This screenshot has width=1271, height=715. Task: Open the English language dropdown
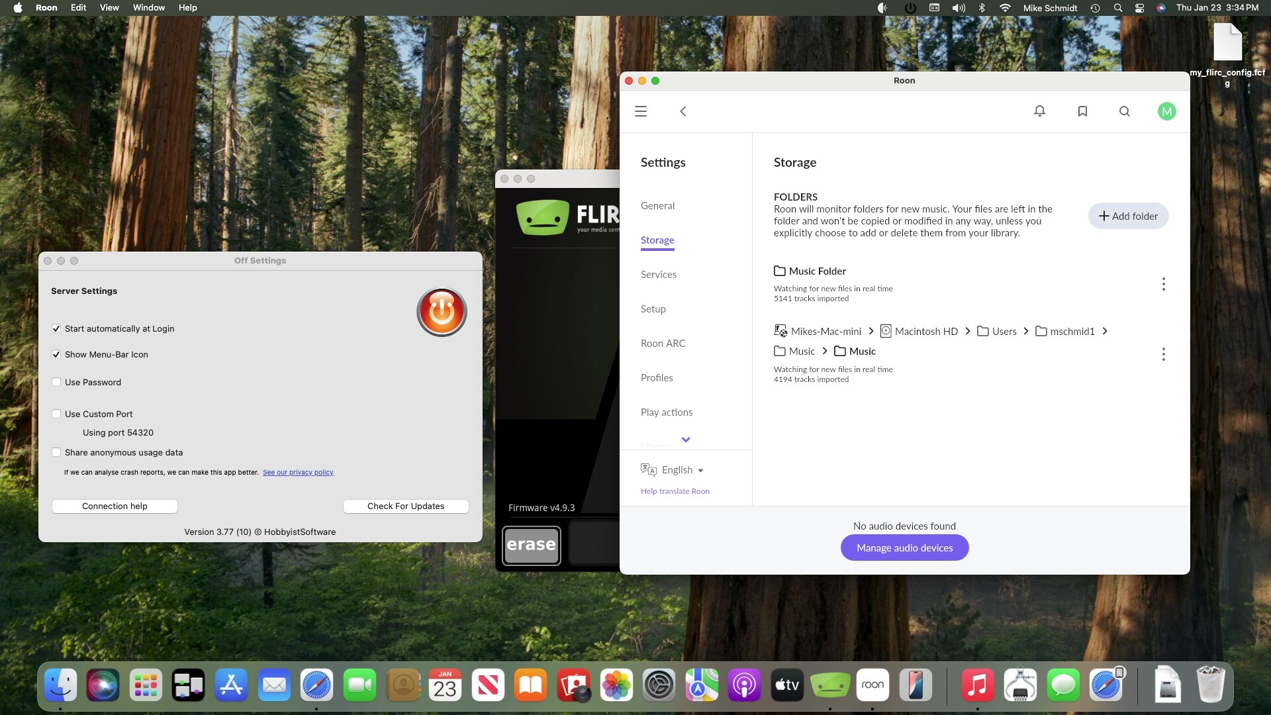682,470
